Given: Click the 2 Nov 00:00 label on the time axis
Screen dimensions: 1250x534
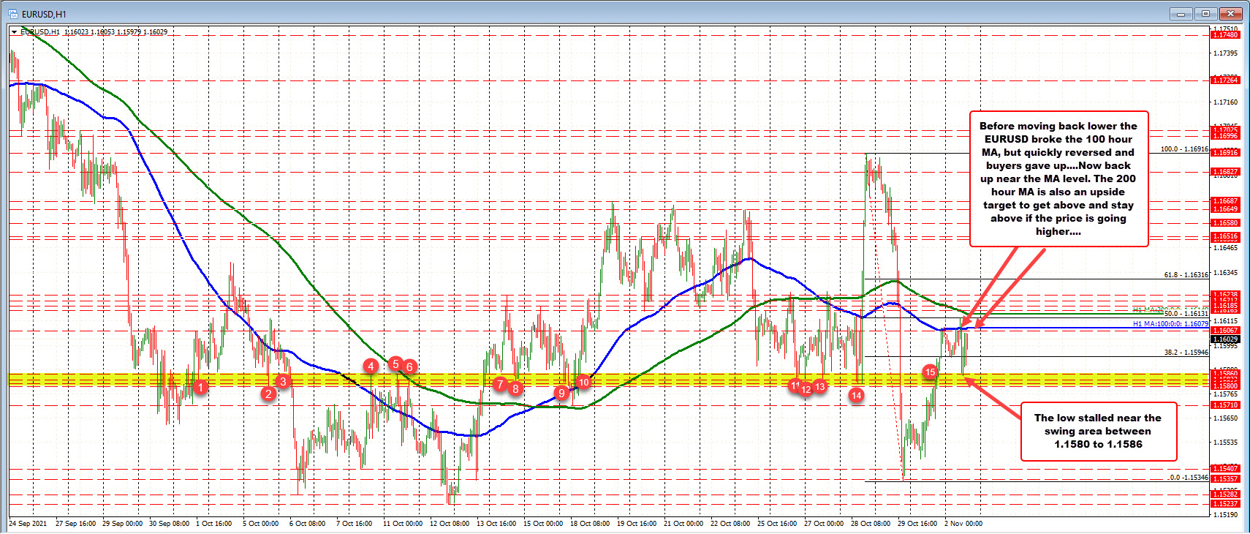Looking at the screenshot, I should coord(963,524).
